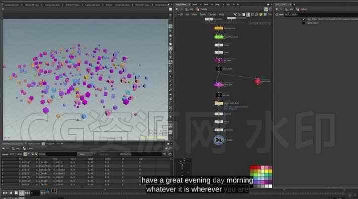Select the black node connected to the red node
The width and height of the screenshot is (358, 199).
click(219, 68)
